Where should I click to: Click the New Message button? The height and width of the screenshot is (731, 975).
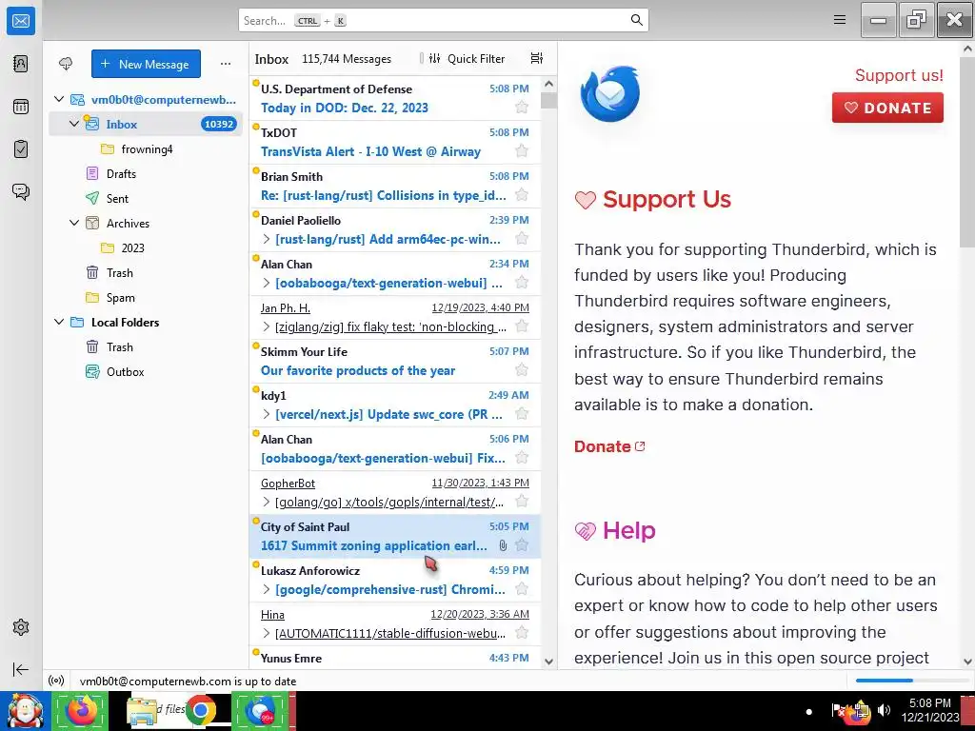click(146, 64)
